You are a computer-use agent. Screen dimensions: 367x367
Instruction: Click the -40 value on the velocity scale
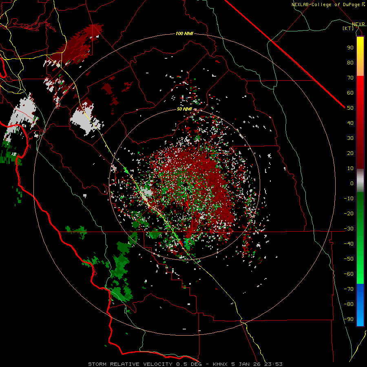pyautogui.click(x=349, y=244)
